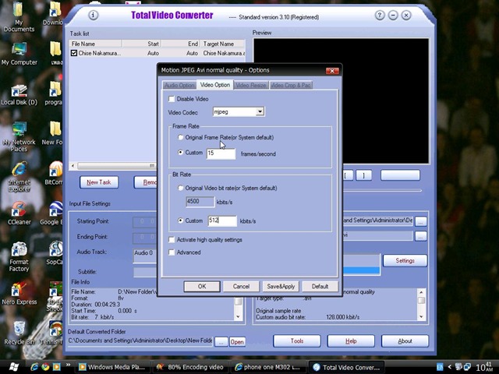Open Google Earth desktop shortcut
499x374 pixels.
pos(54,213)
